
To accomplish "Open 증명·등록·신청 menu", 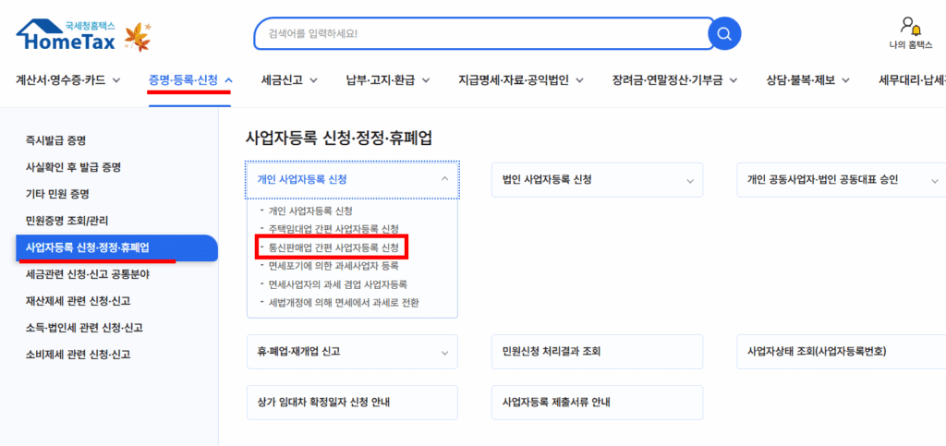I will click(x=184, y=80).
